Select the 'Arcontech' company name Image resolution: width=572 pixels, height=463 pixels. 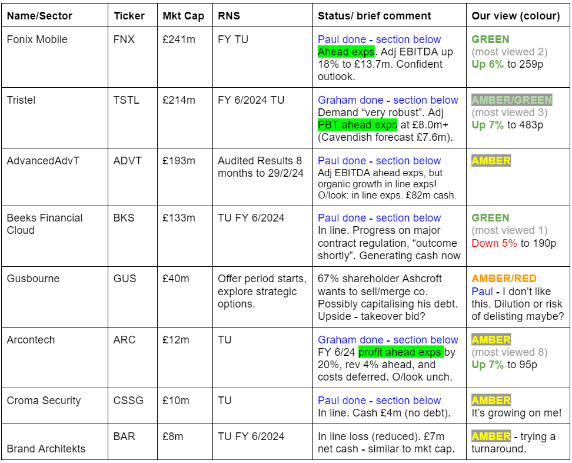click(31, 340)
